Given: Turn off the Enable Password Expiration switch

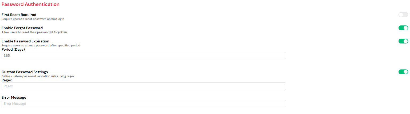Looking at the screenshot, I should (403, 41).
